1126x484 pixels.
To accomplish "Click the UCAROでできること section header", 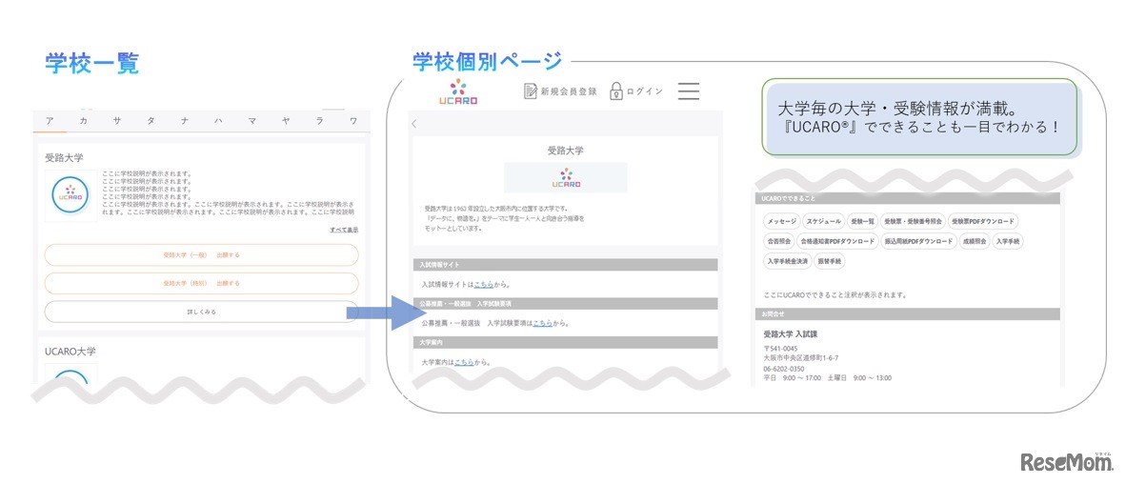I will (907, 197).
